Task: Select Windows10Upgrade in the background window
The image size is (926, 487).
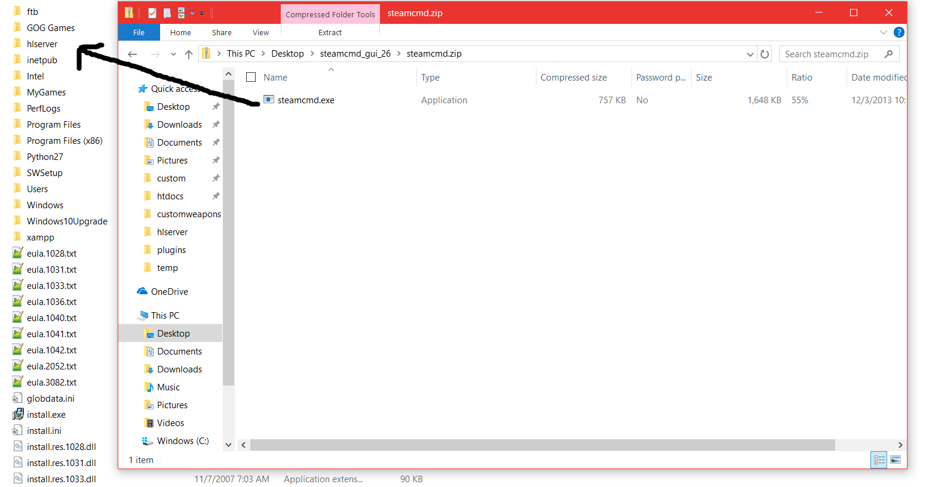Action: tap(67, 221)
